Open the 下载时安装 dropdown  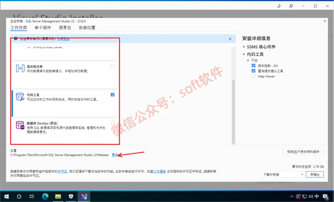(283, 175)
